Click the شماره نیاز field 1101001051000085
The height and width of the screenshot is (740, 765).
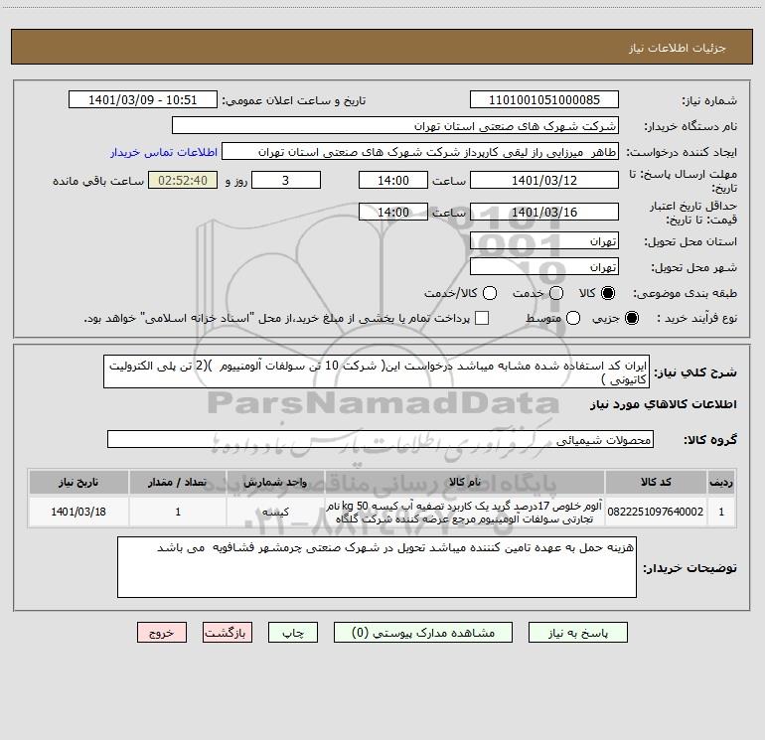544,99
